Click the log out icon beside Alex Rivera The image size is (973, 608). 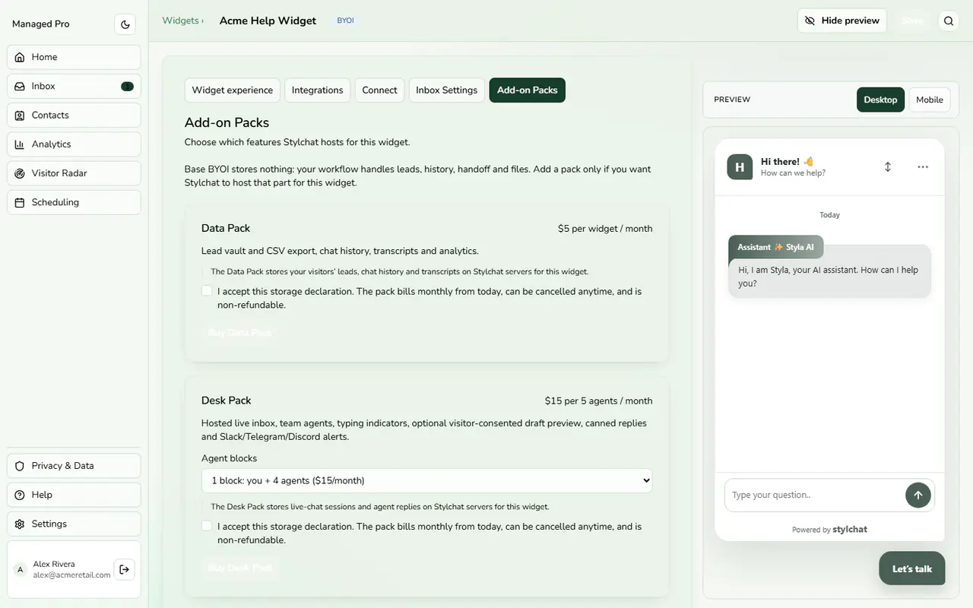coord(124,569)
